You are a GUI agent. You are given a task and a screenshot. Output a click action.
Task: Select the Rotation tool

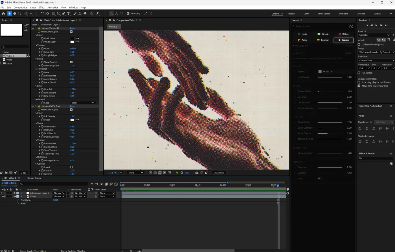[x=42, y=13]
